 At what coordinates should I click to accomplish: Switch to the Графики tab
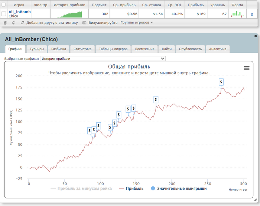[16, 49]
